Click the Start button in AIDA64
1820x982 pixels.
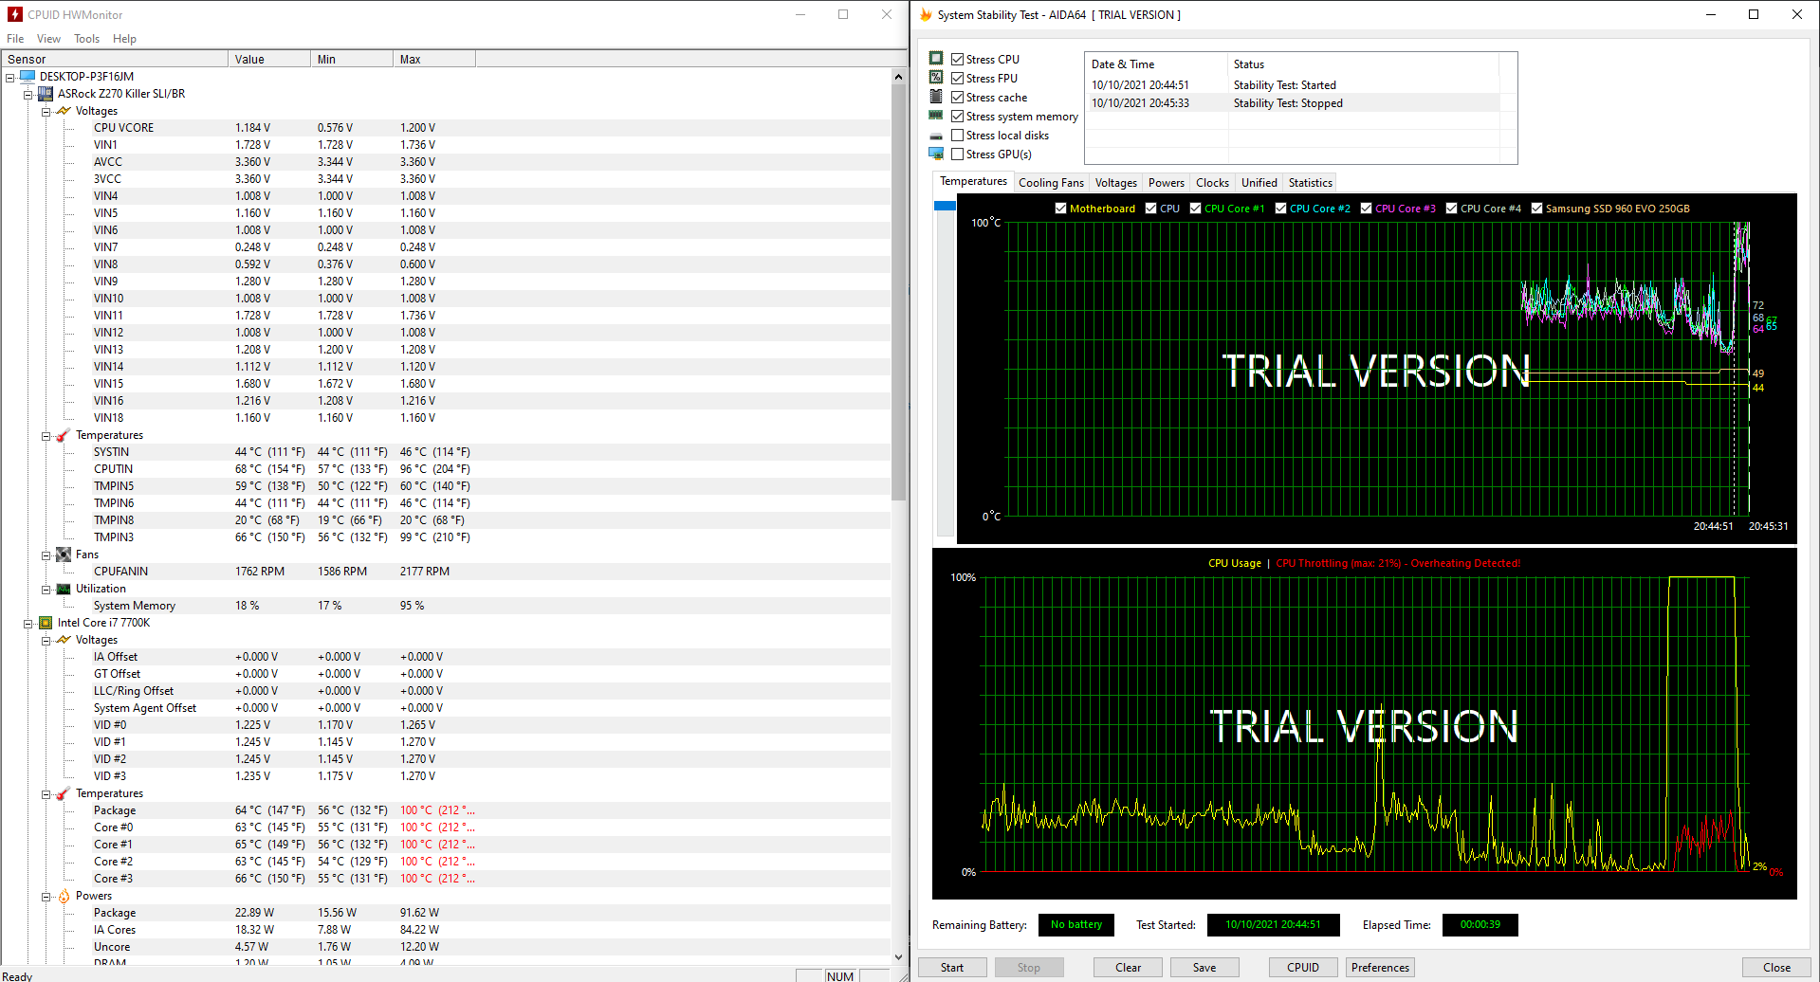(x=952, y=968)
